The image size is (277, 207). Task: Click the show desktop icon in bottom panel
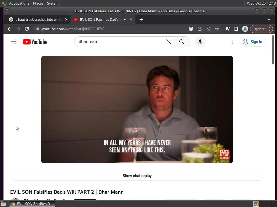pos(3,204)
